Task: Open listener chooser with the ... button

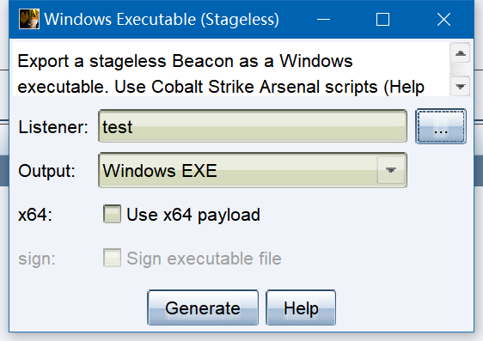Action: pos(441,126)
